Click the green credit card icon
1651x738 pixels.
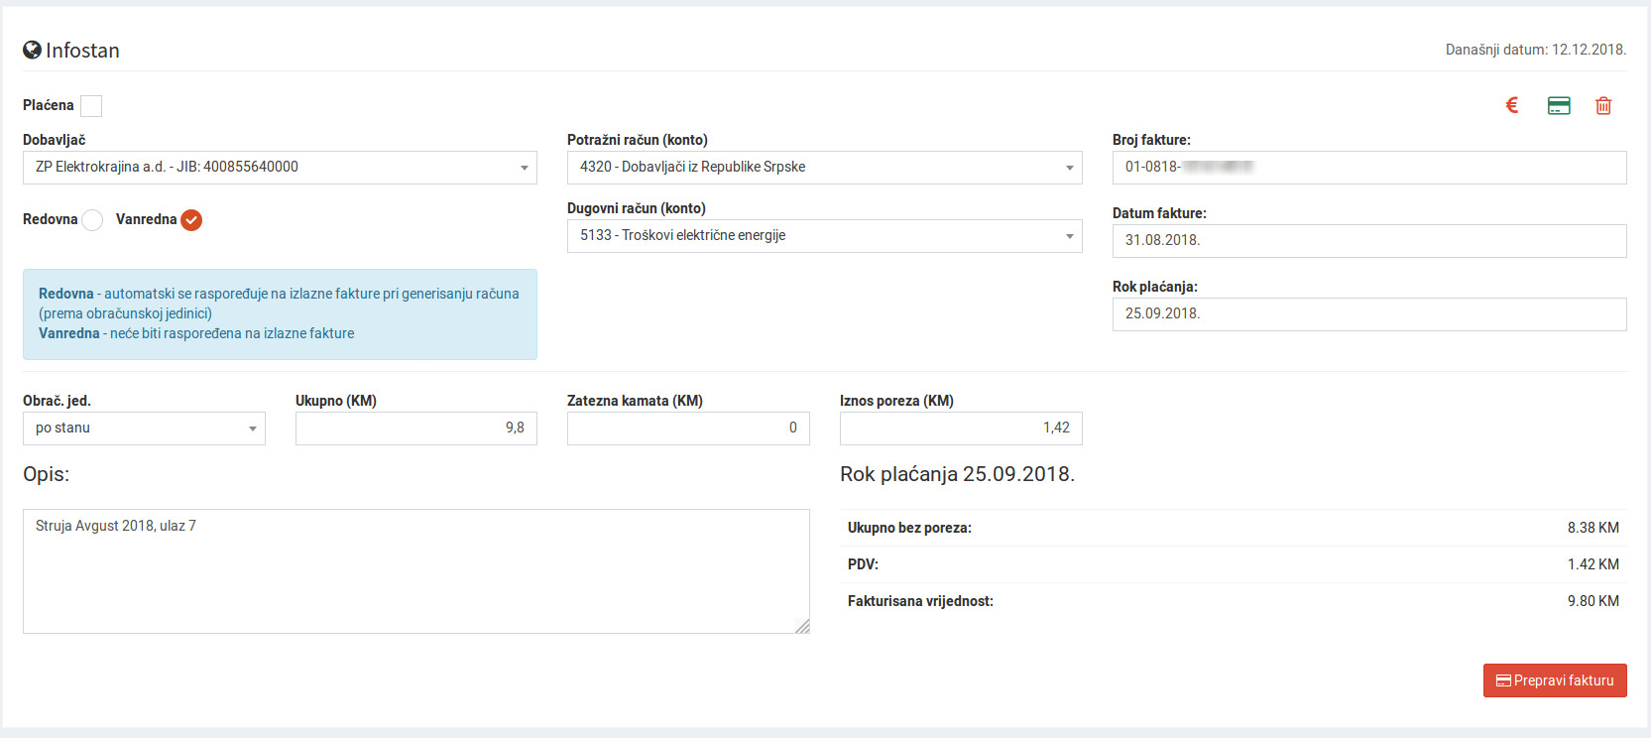click(x=1559, y=106)
